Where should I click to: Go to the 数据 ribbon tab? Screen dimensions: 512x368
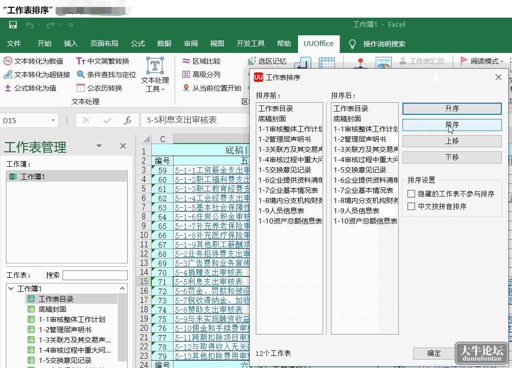pos(164,44)
